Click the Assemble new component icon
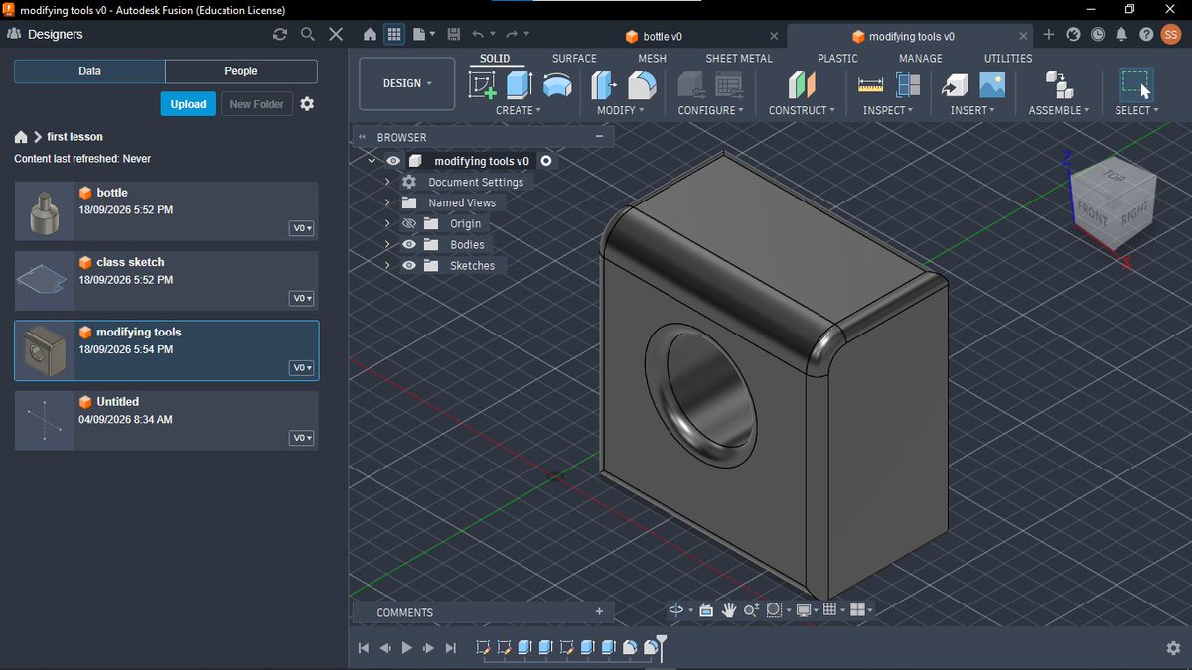 [x=1059, y=85]
